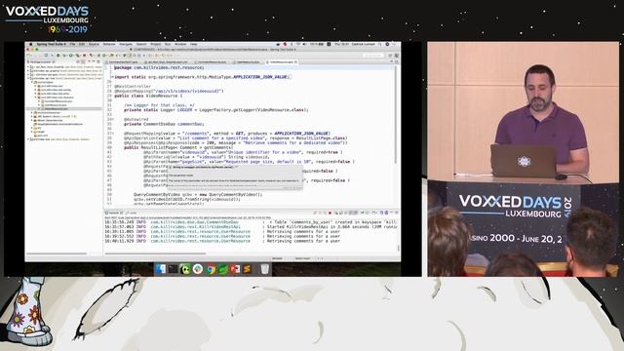Open Sublime Text from the Dock

[x=247, y=269]
